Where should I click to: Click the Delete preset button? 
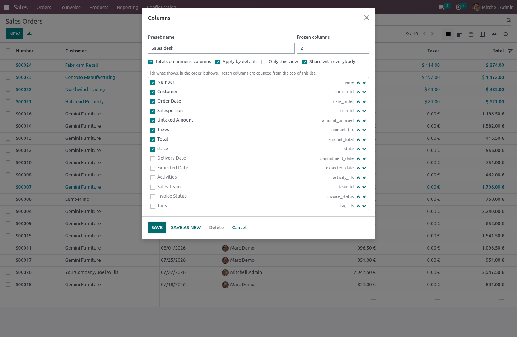click(x=216, y=228)
